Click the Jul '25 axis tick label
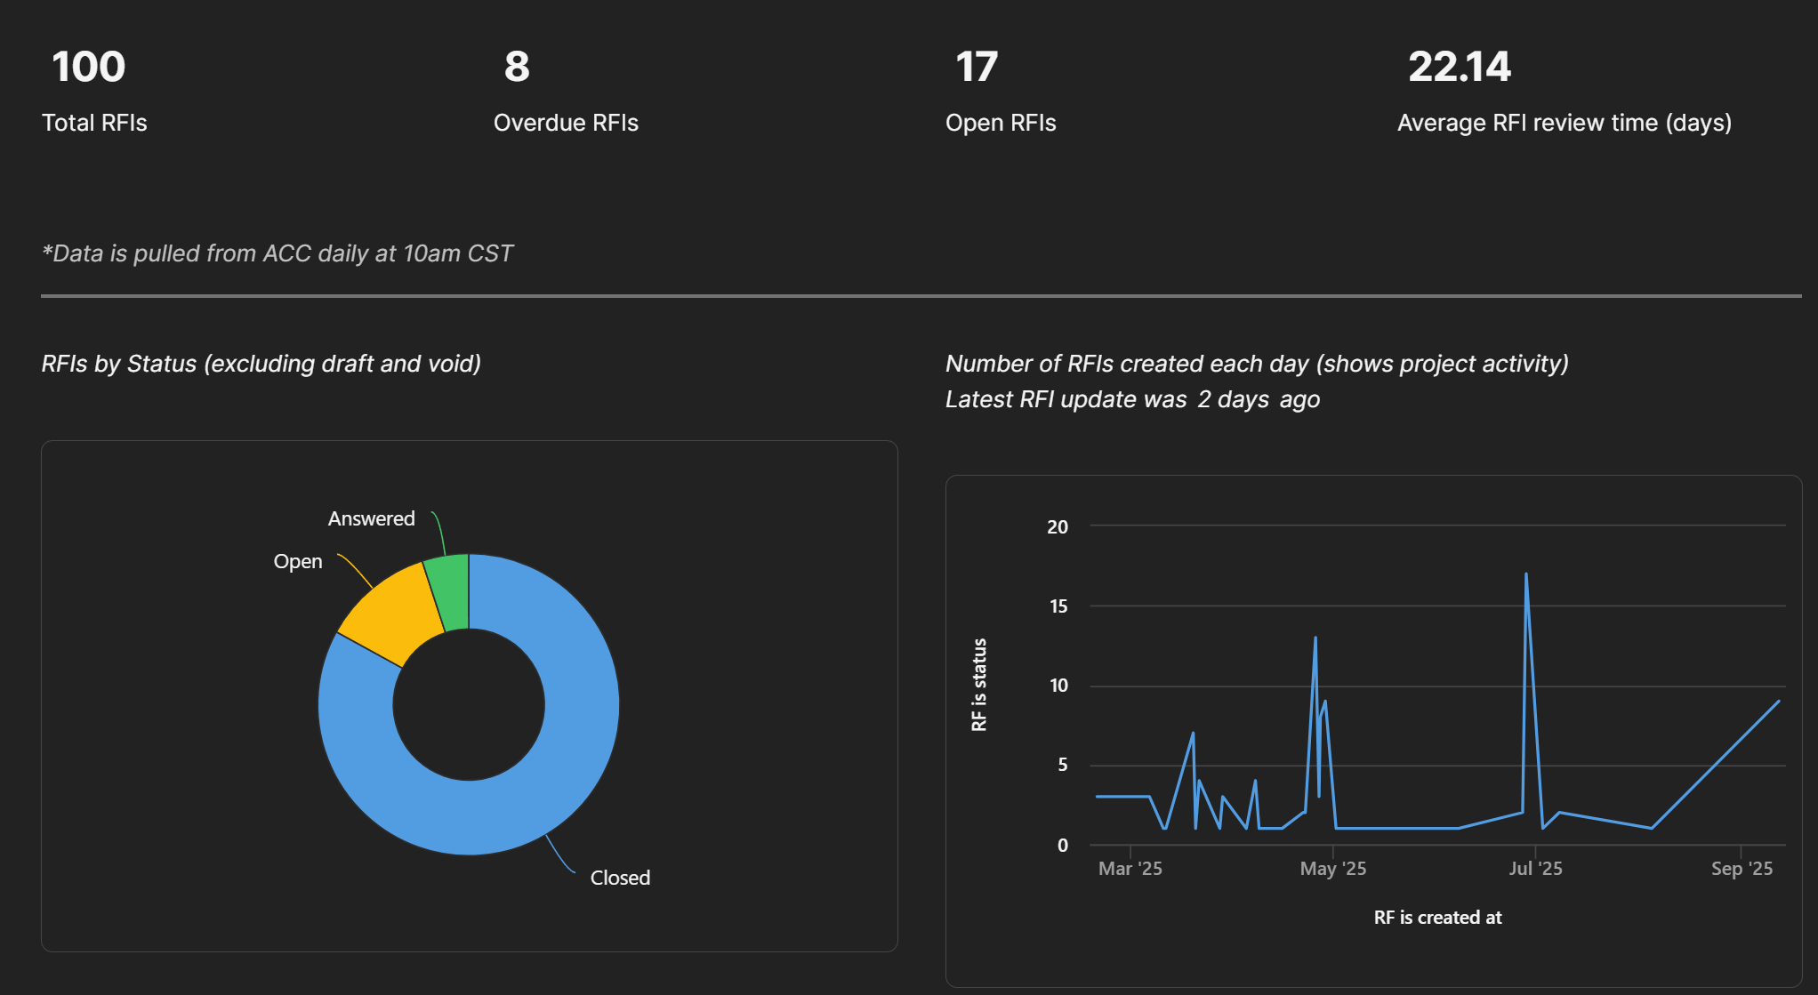The width and height of the screenshot is (1818, 995). (1535, 869)
